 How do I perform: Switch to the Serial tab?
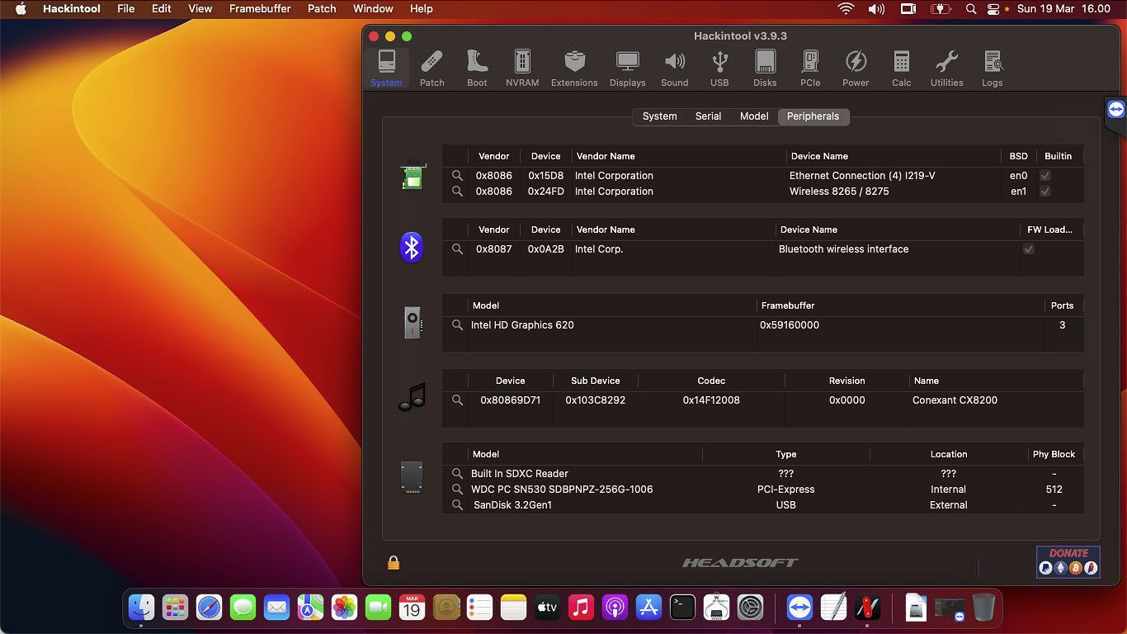[x=708, y=116]
